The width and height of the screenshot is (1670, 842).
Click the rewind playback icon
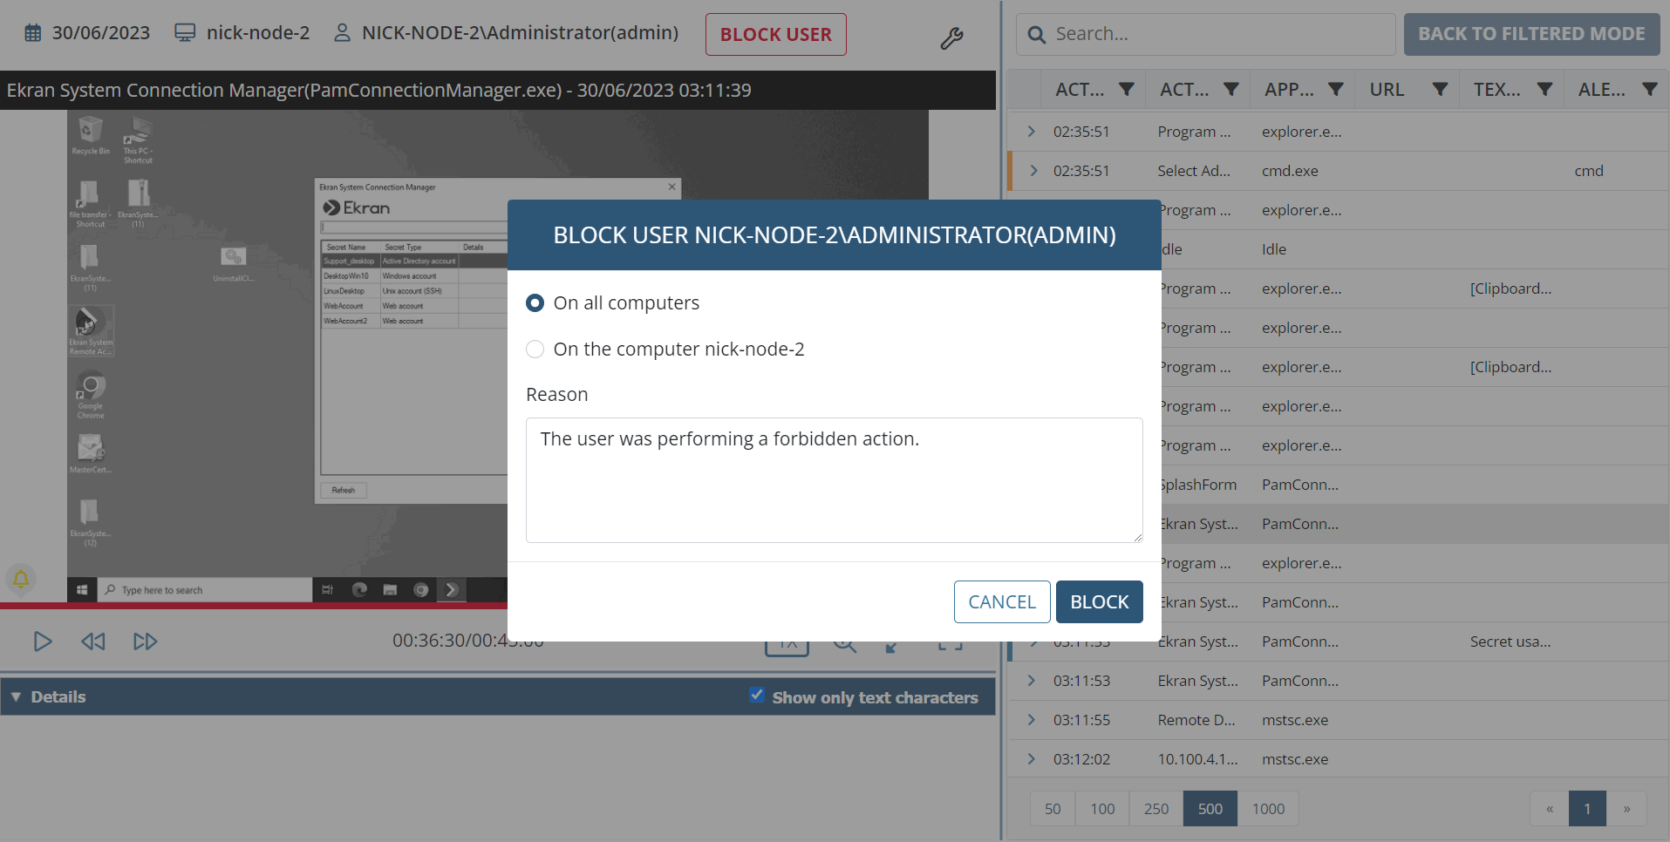point(93,642)
